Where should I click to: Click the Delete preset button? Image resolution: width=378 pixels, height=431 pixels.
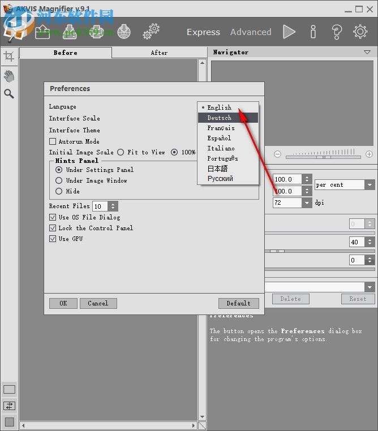[291, 299]
